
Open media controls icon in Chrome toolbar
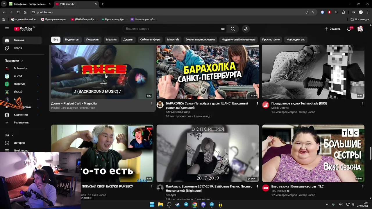pos(354,12)
